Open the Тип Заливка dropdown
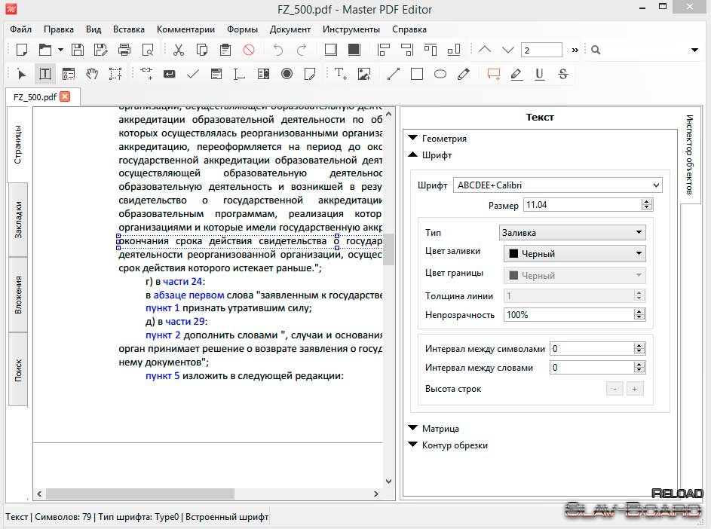 [x=572, y=233]
